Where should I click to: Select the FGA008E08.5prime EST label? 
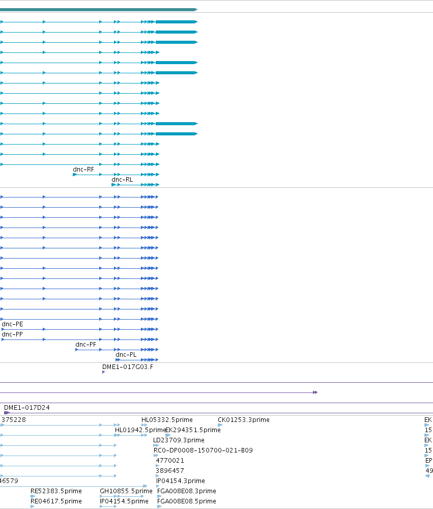coord(187,501)
